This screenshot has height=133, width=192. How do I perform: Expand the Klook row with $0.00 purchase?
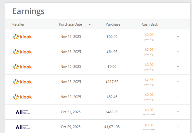pos(178,67)
